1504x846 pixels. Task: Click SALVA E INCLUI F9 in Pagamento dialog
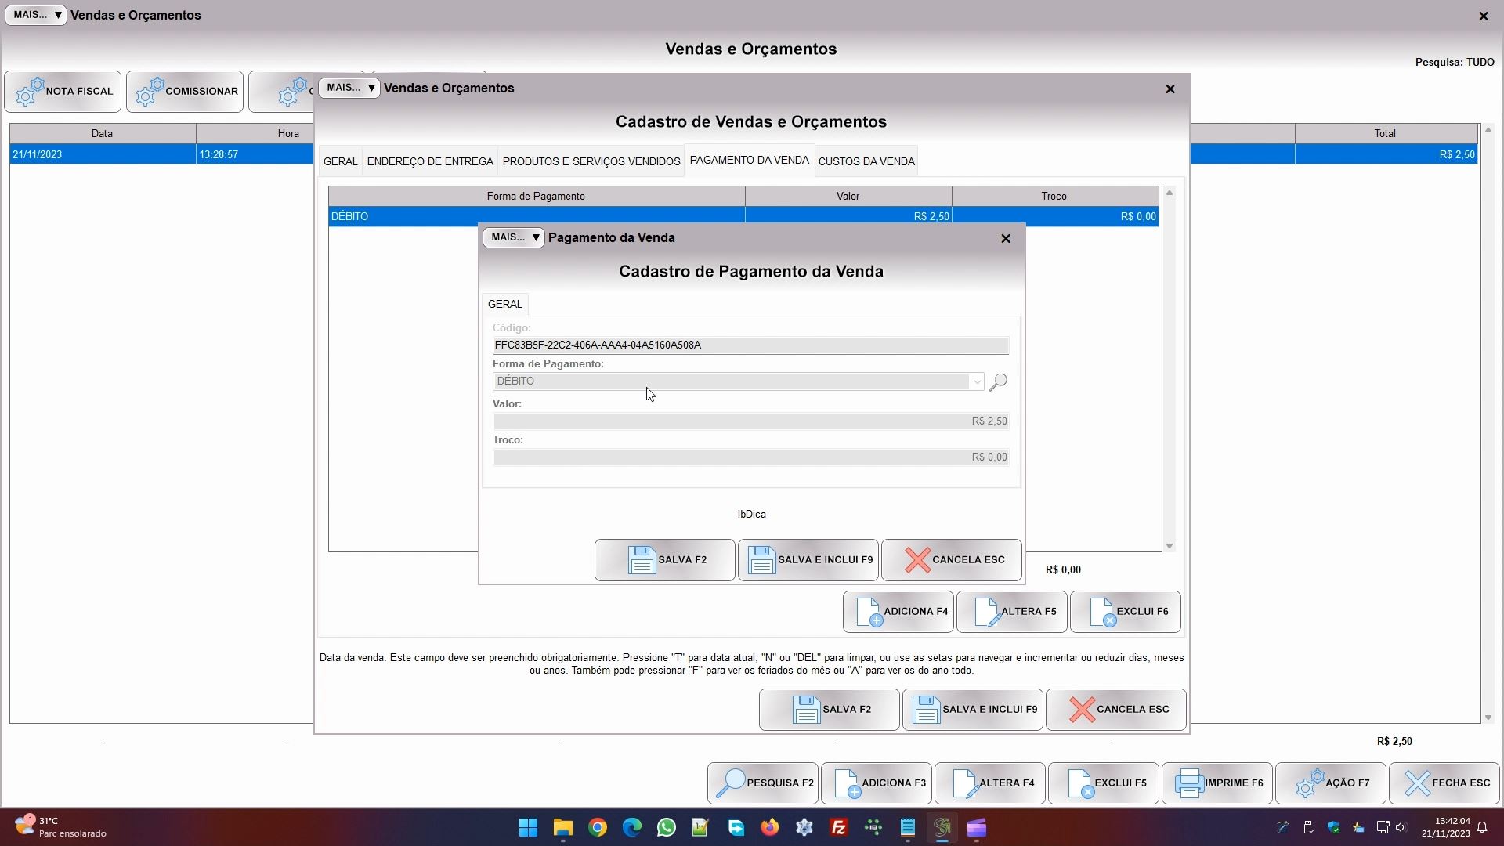point(808,560)
